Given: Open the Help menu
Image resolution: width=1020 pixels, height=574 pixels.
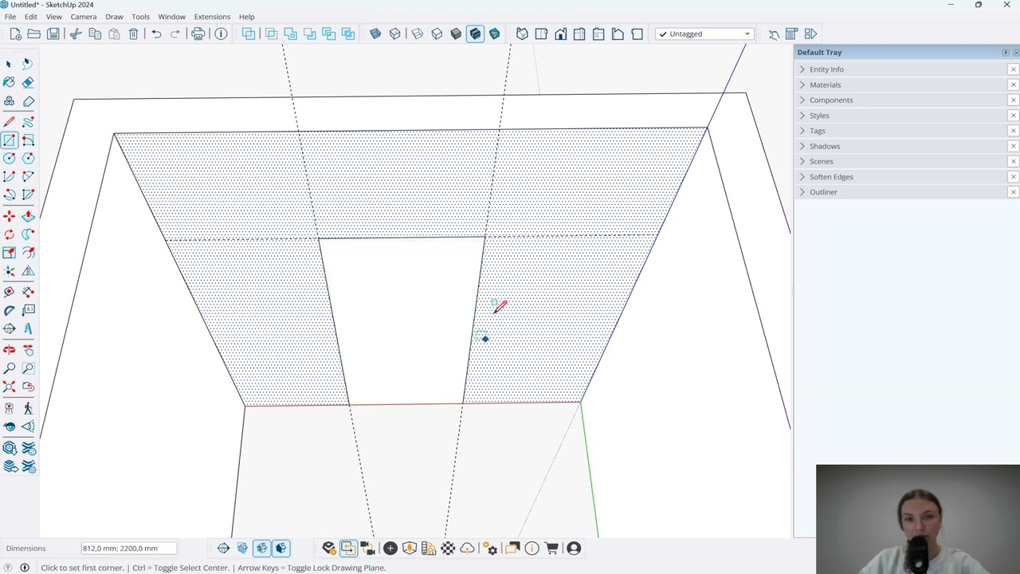Looking at the screenshot, I should 247,17.
